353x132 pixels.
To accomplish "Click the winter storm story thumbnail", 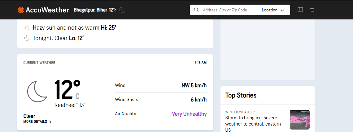I will coord(299,120).
